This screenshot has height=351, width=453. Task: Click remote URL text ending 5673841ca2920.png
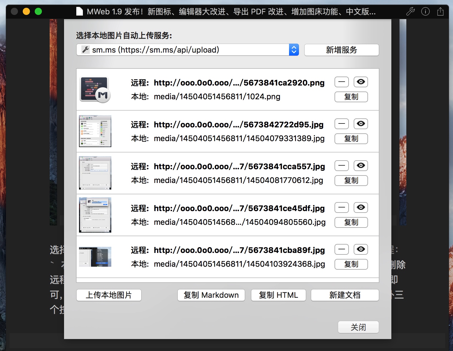239,83
